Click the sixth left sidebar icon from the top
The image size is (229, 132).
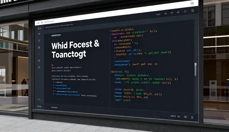[x=39, y=61]
